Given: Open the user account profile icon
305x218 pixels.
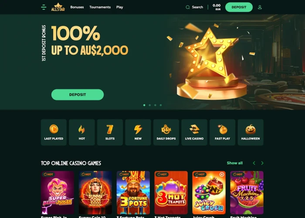Looking at the screenshot, I should [260, 7].
